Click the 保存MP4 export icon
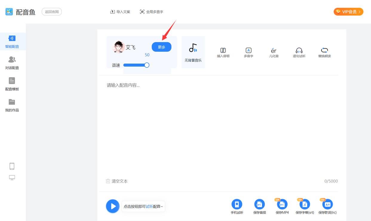This screenshot has height=221, width=371. pos(282,204)
